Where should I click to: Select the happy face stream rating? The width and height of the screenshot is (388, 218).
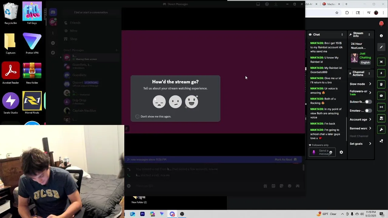click(192, 102)
